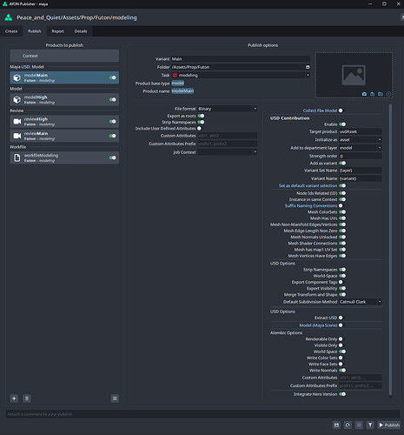
Task: Open the Job Context dropdown
Action: click(228, 152)
